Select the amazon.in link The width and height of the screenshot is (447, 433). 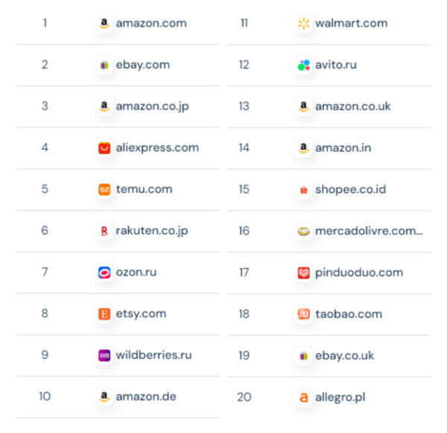[343, 148]
